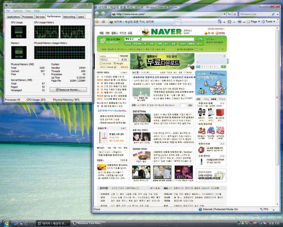Click the Print icon in IE toolbar
This screenshot has height=227, width=283.
[240, 22]
